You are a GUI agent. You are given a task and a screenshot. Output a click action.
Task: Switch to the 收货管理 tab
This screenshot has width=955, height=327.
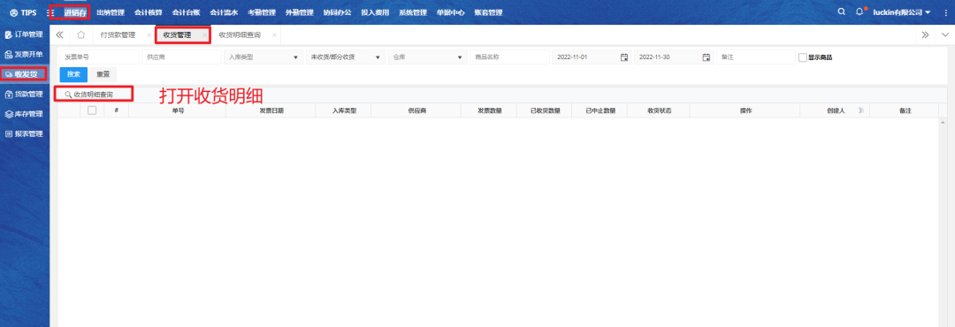(177, 35)
